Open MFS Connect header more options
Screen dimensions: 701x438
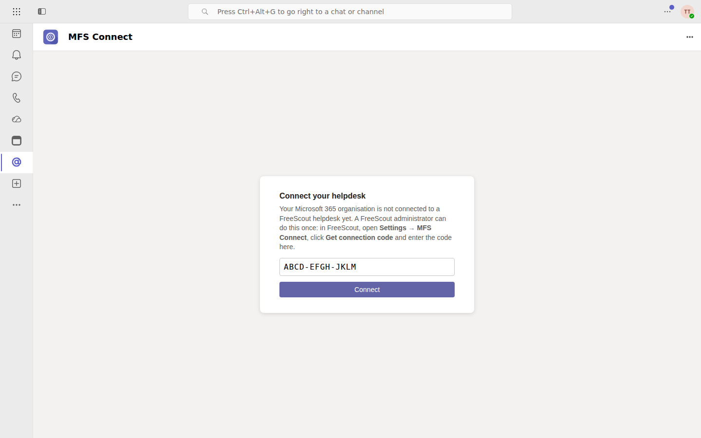pyautogui.click(x=690, y=37)
